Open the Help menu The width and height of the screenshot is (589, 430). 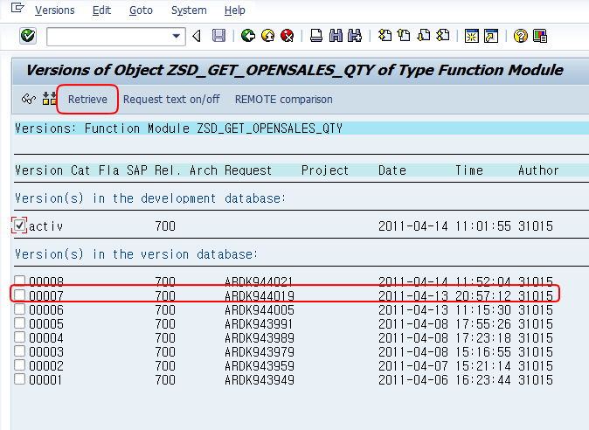point(235,10)
